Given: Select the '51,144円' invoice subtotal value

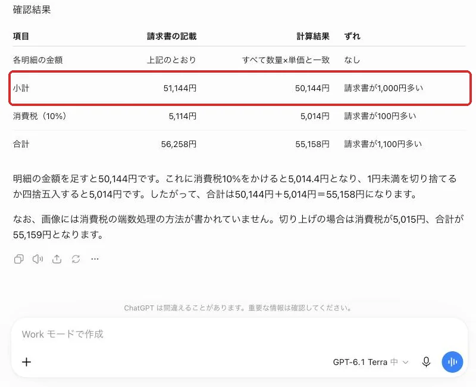Looking at the screenshot, I should click(x=180, y=88).
